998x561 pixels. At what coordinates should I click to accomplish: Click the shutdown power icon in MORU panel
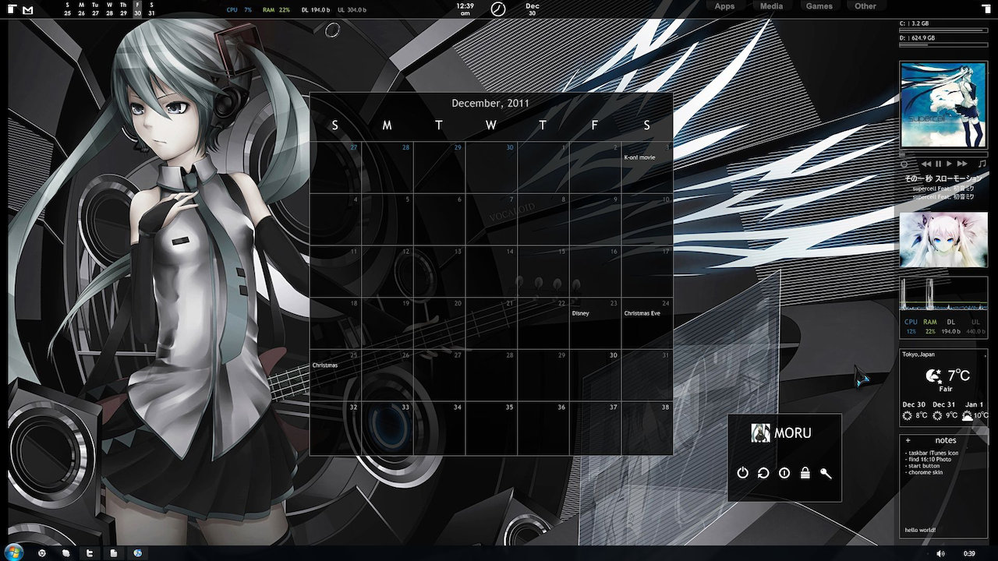[x=742, y=473]
